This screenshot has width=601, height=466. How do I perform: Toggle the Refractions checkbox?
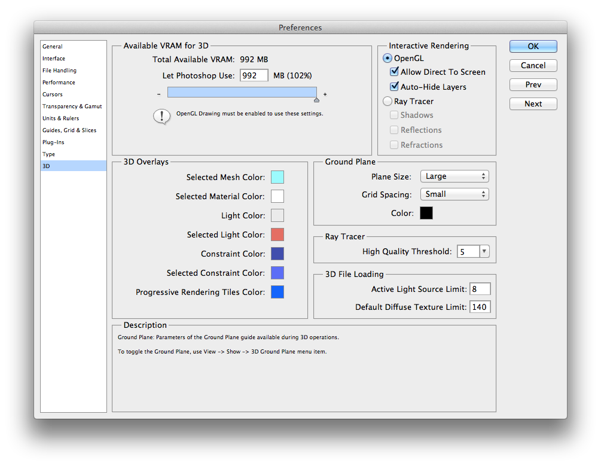[x=394, y=145]
